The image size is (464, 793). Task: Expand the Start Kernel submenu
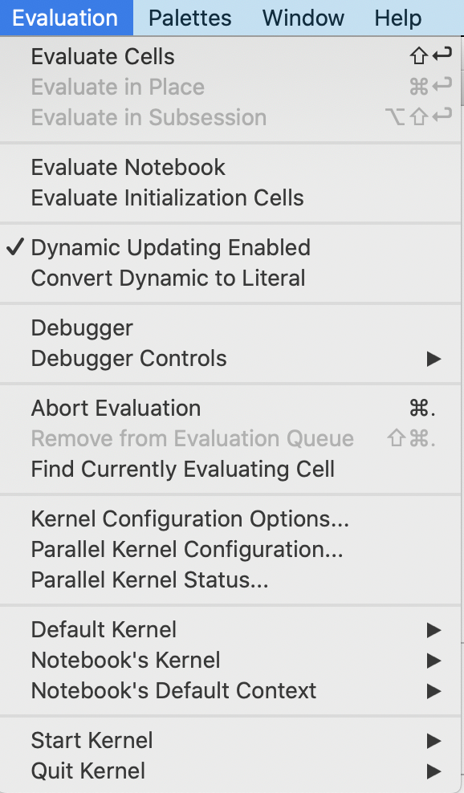pos(91,740)
